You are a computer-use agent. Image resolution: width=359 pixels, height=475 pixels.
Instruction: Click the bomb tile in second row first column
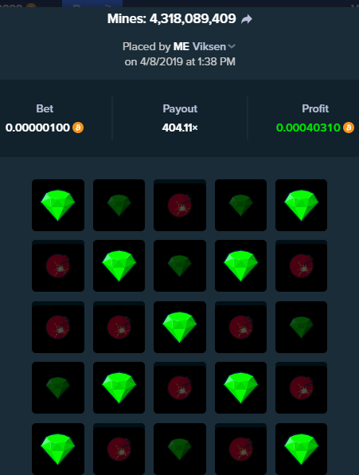(x=58, y=266)
